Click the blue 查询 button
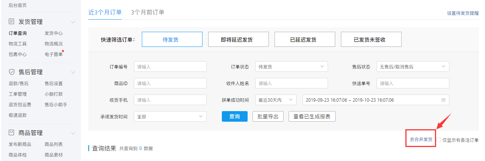 point(235,116)
